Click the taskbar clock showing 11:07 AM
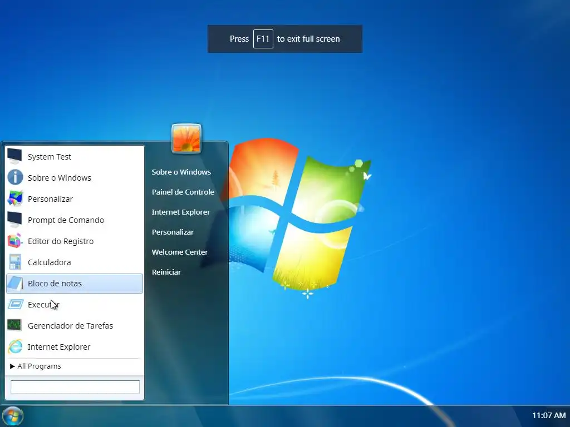 (549, 415)
